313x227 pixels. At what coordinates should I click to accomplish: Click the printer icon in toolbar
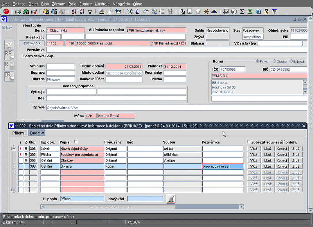pos(101,11)
